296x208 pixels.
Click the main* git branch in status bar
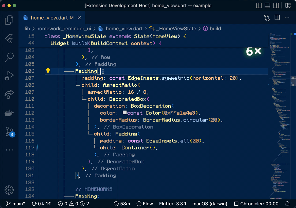pyautogui.click(x=16, y=204)
